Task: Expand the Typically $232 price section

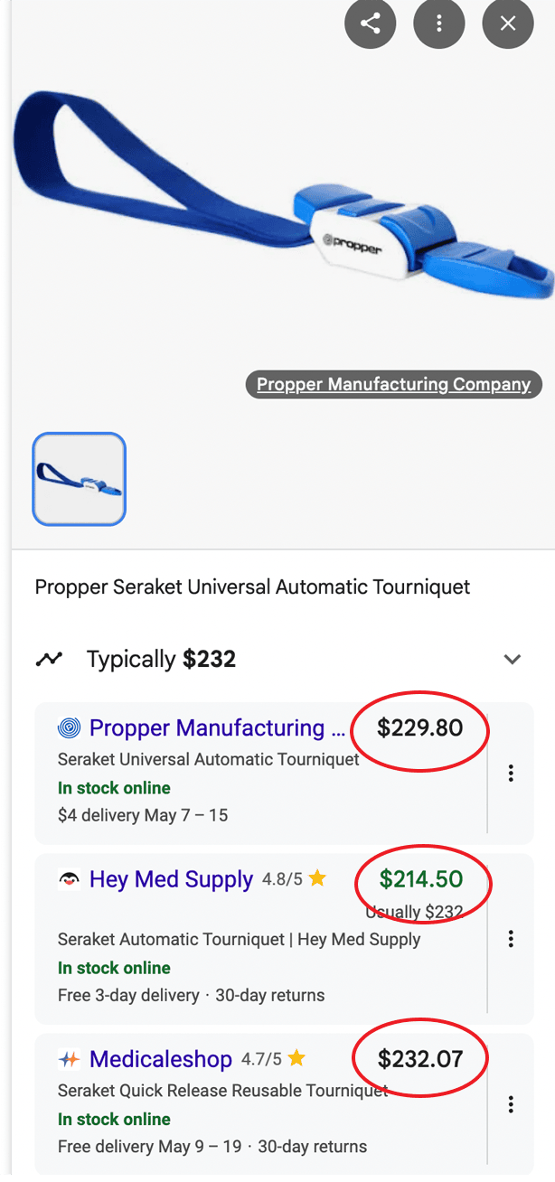Action: point(513,659)
